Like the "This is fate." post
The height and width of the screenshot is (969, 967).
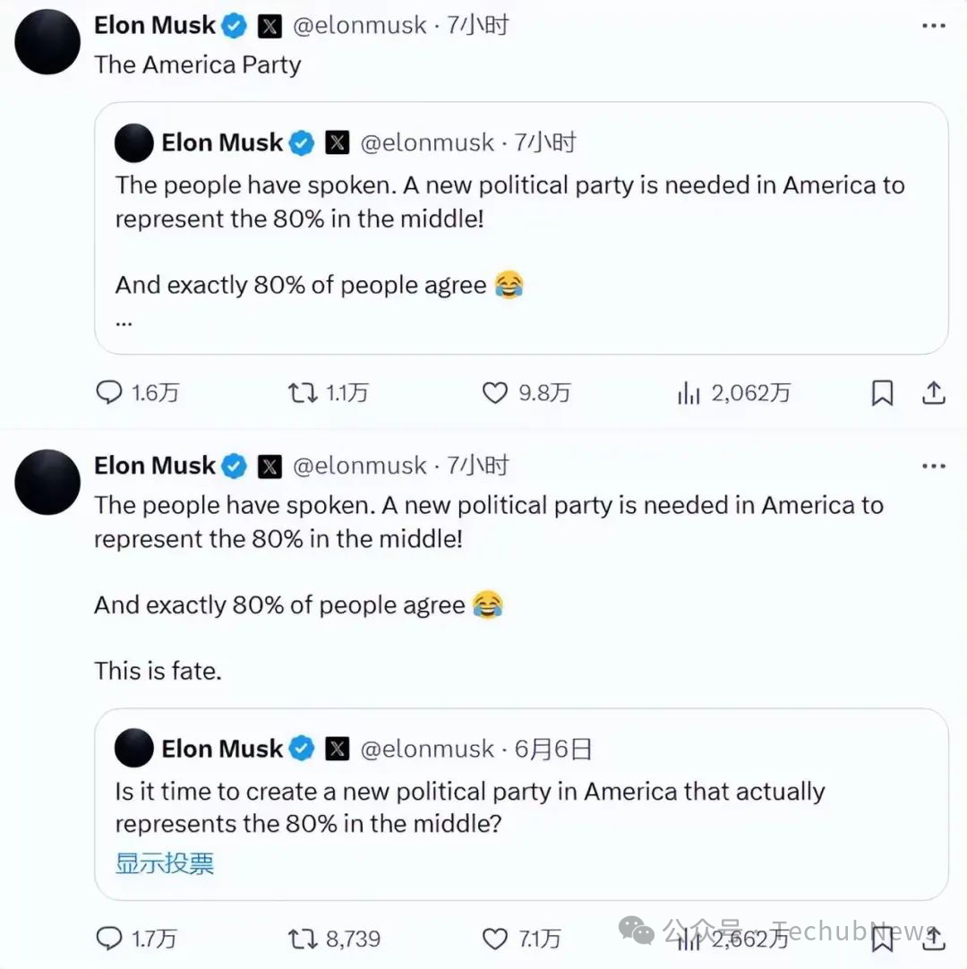[x=495, y=938]
